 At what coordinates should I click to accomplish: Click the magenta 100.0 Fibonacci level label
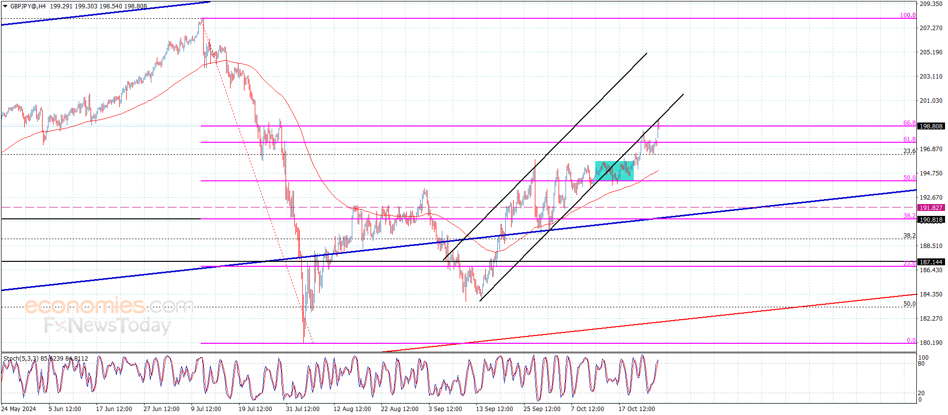click(907, 15)
